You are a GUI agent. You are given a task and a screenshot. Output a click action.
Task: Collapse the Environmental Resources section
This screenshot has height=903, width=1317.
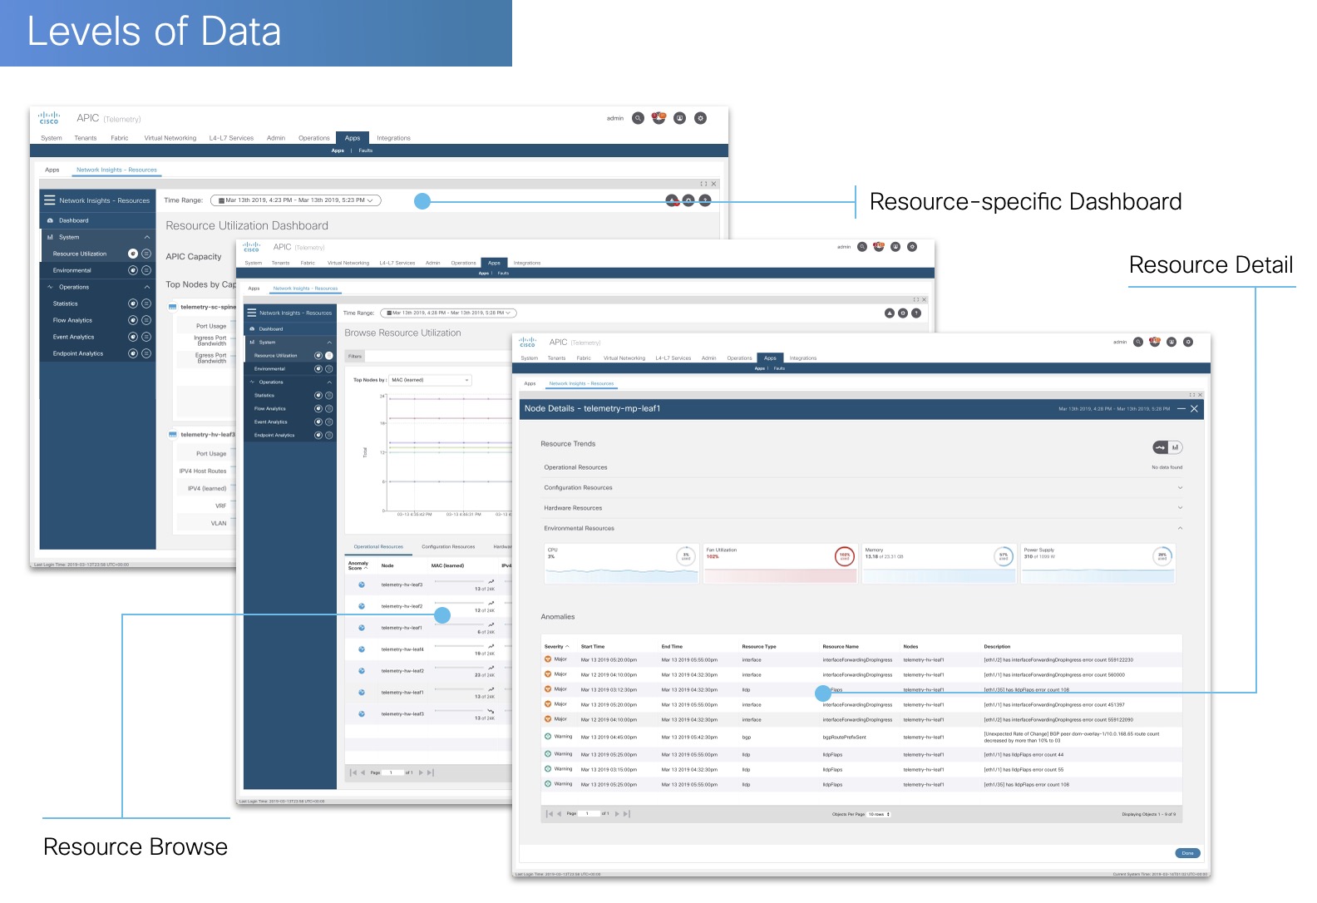coord(1180,529)
